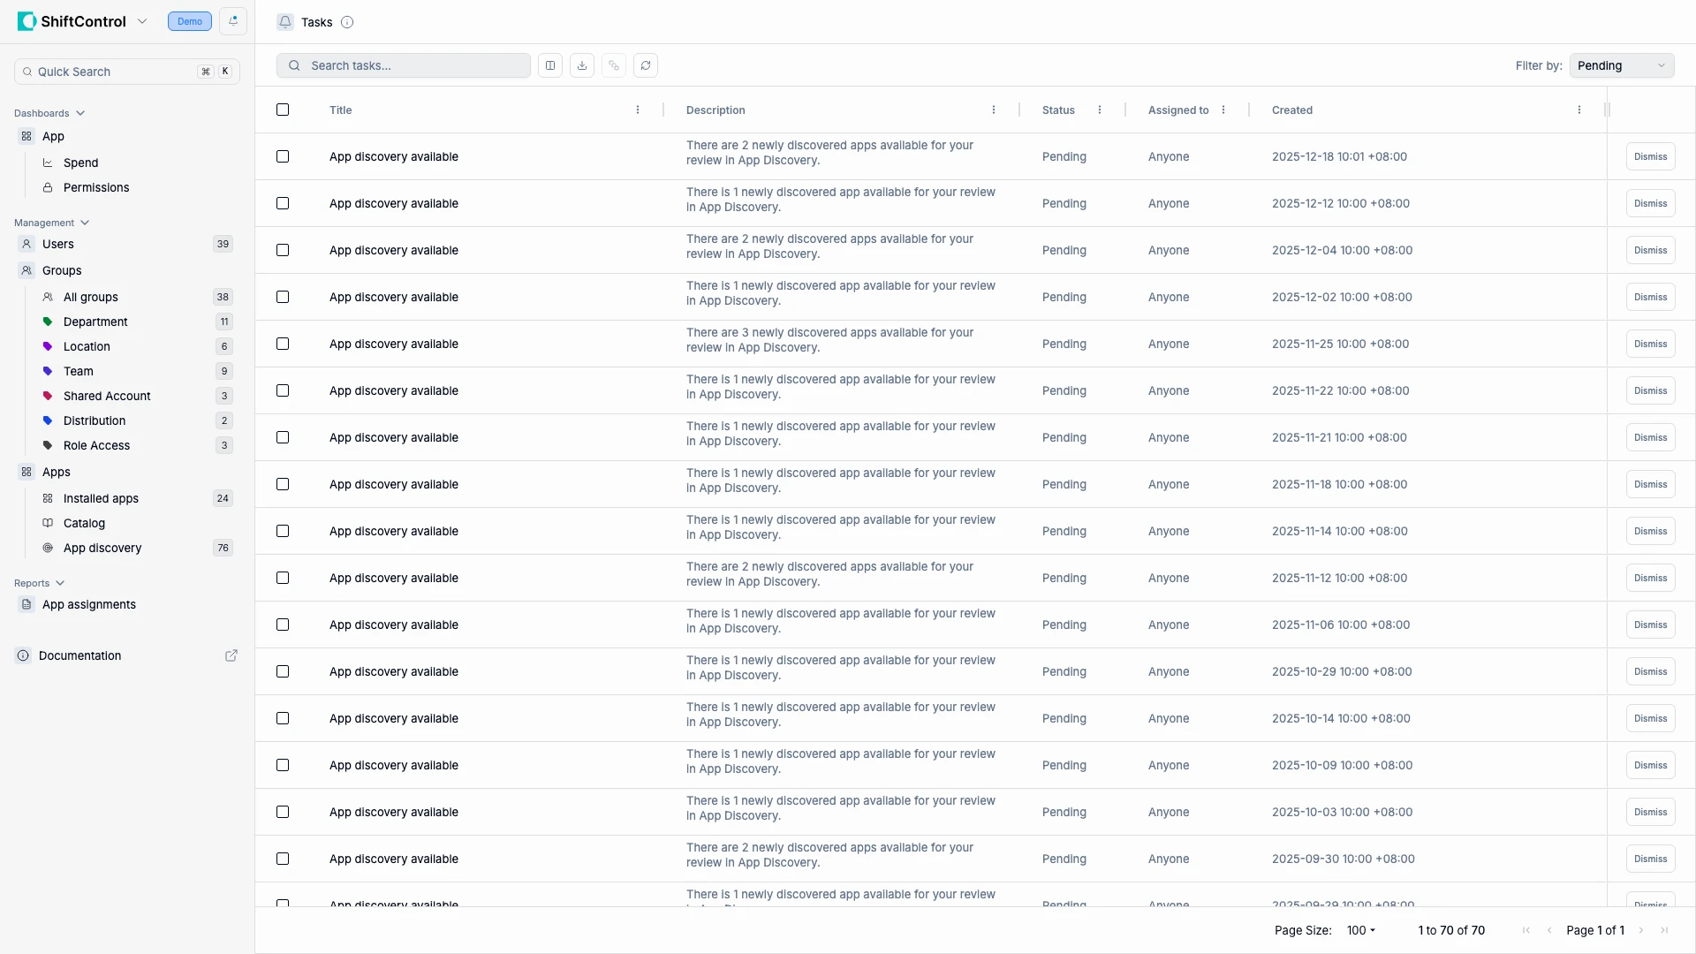Dismiss the task created 2025-12-18
The image size is (1696, 954).
[x=1650, y=156]
